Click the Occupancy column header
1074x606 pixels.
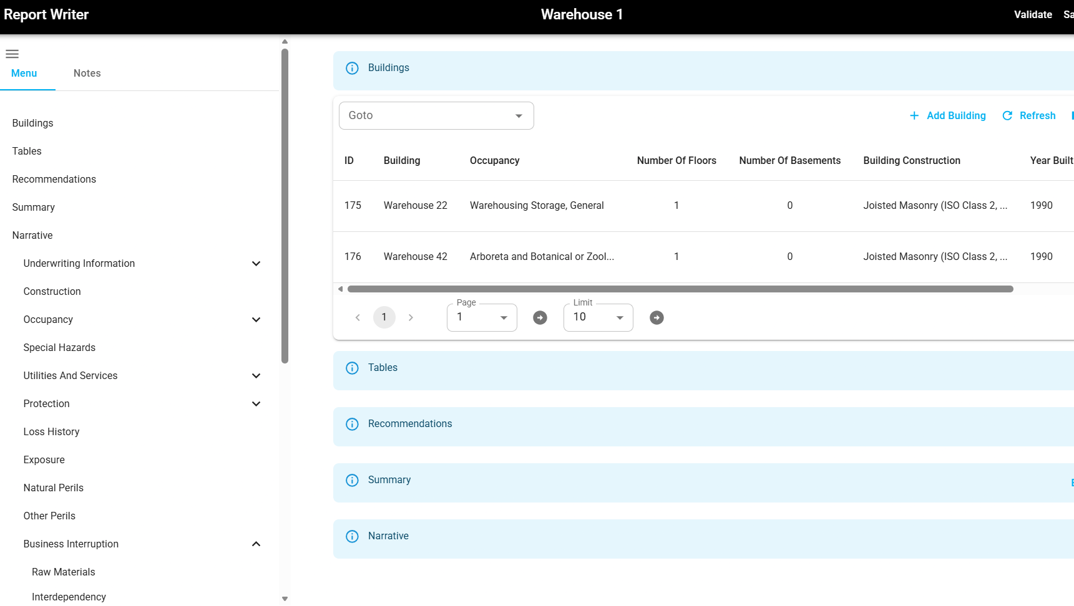point(495,161)
